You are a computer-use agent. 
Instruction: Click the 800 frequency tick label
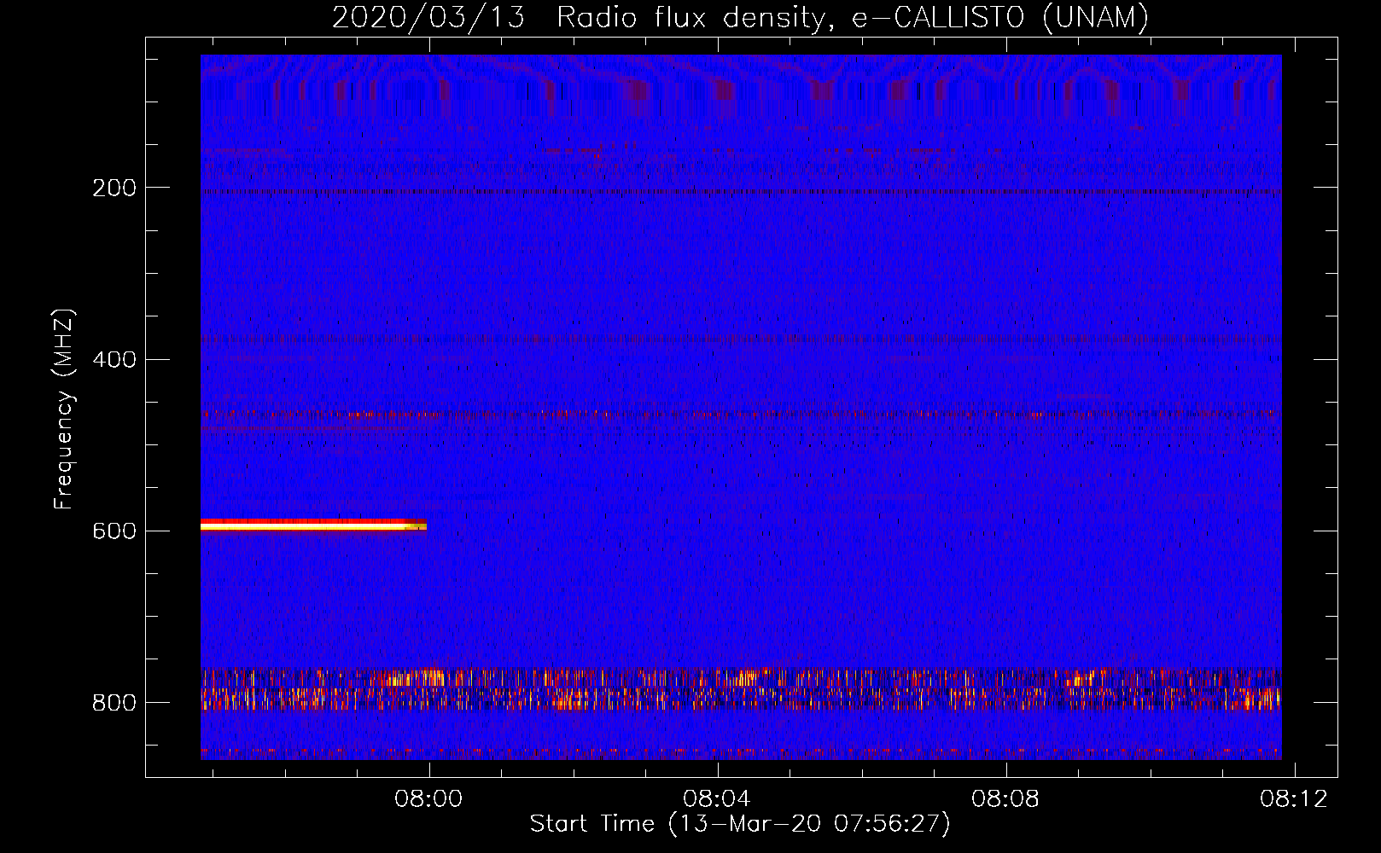point(114,703)
